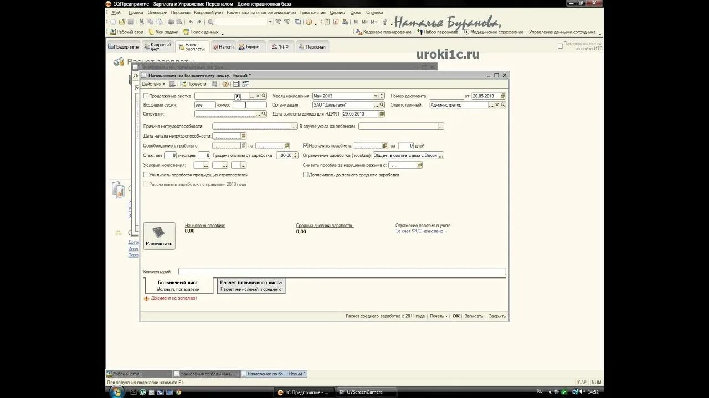Switch to the Персонал tab

pyautogui.click(x=313, y=47)
